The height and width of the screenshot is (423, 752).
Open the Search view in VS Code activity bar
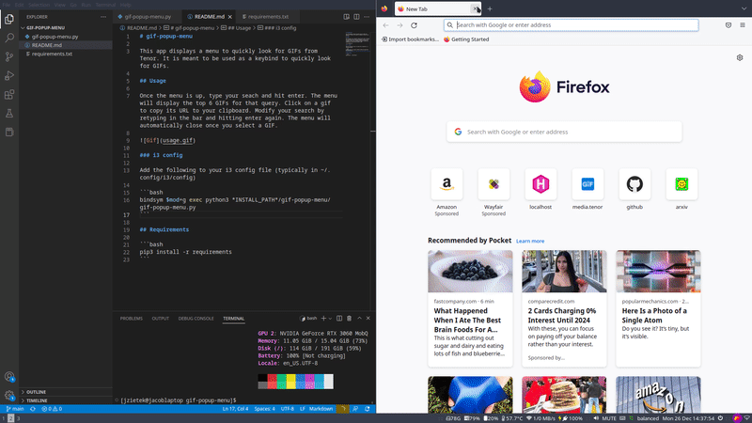(x=9, y=38)
